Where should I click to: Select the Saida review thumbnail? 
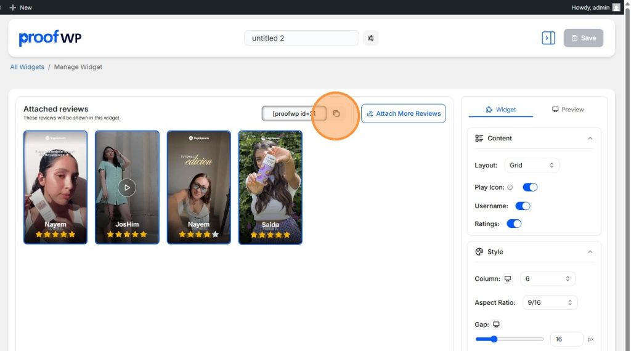pos(270,187)
